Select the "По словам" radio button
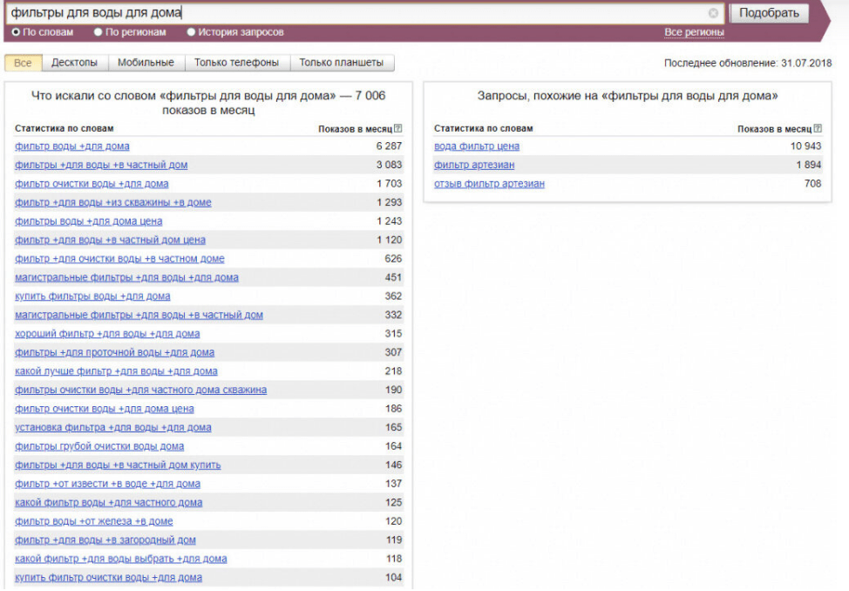The width and height of the screenshot is (849, 591). pyautogui.click(x=16, y=32)
